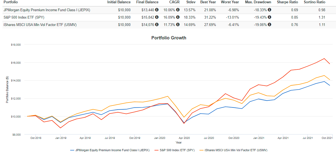Image resolution: width=336 pixels, height=152 pixels.
Task: Toggle JEPIX series in chart legend
Action: [110, 150]
